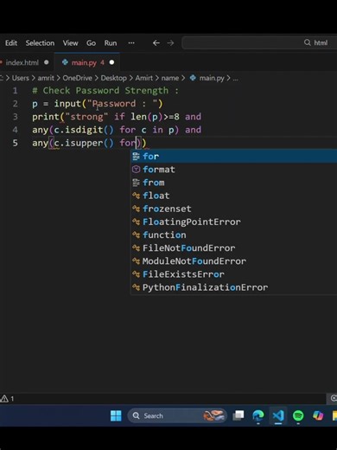Click 'isupper' on line 5

coord(84,143)
